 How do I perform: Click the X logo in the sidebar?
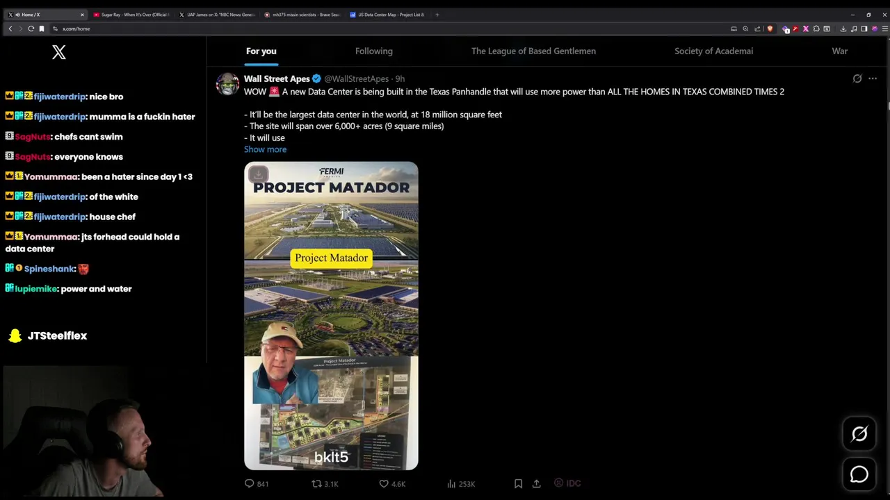(x=59, y=52)
